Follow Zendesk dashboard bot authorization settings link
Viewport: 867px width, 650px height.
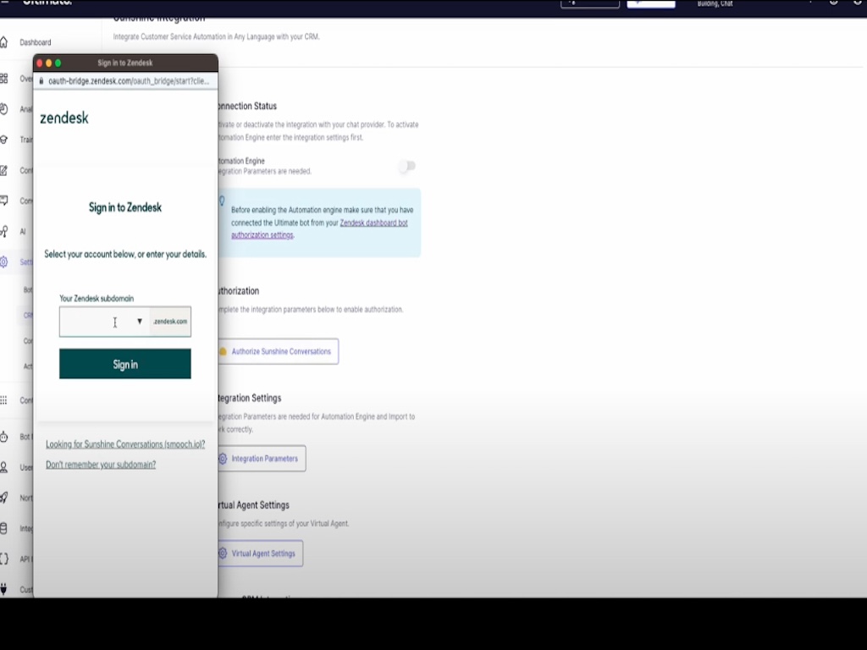[x=373, y=223]
